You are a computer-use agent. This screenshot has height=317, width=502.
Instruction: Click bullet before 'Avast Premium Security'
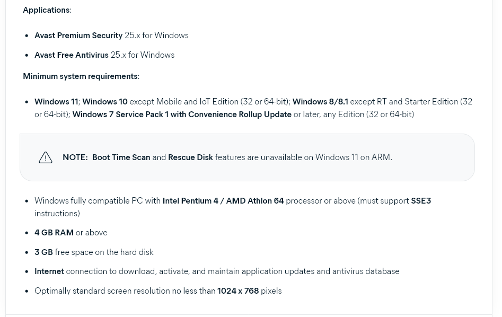pyautogui.click(x=27, y=36)
